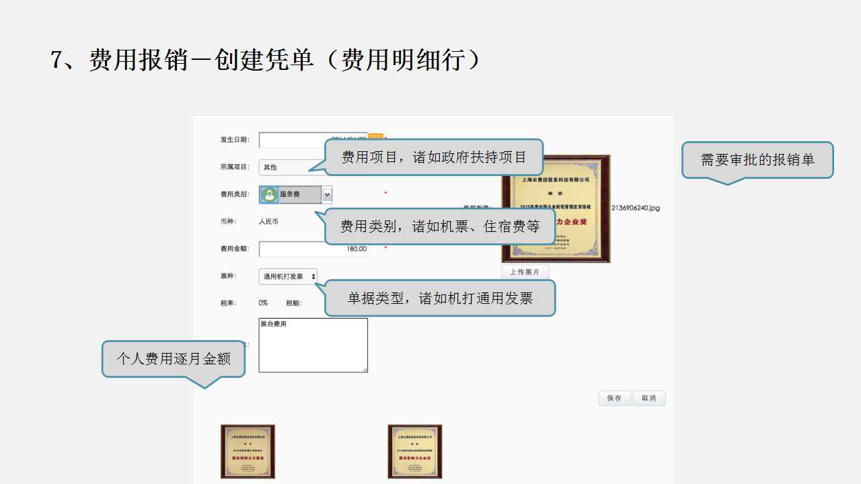Open the bottom-left certificate thumbnail
This screenshot has width=861, height=484.
pyautogui.click(x=248, y=452)
